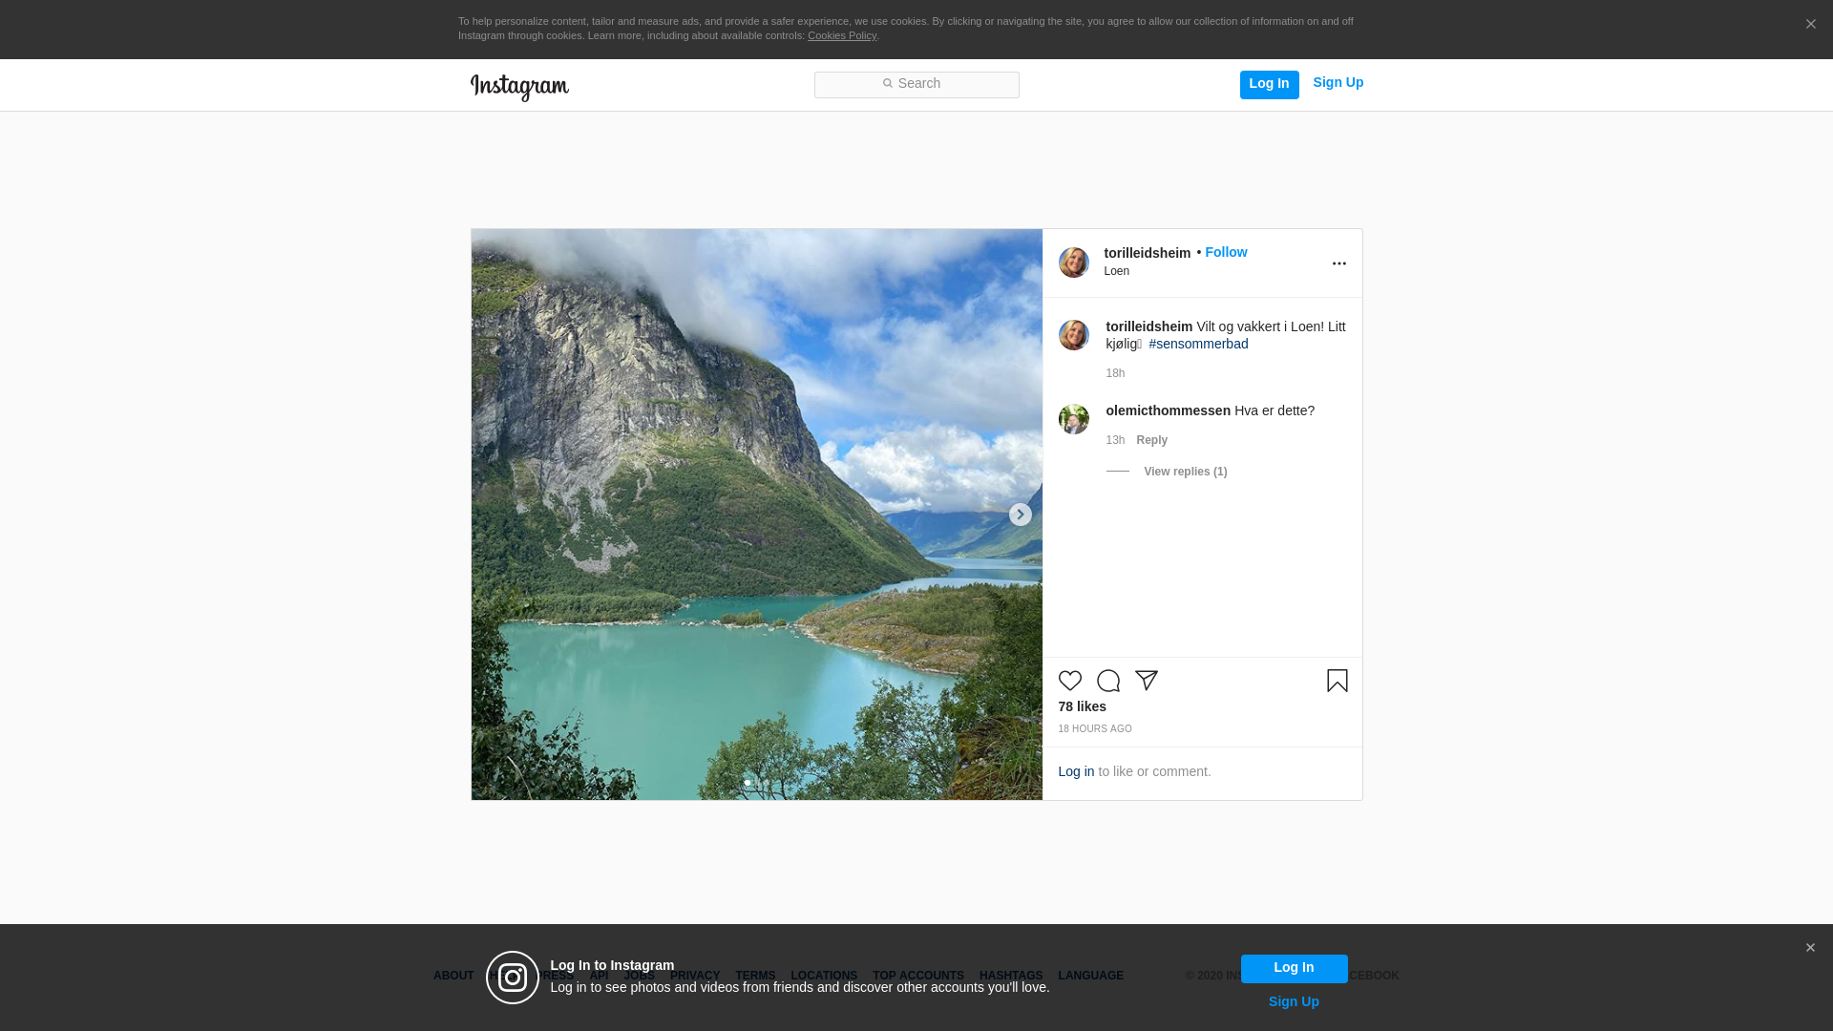Click Sign Up link in header

[1338, 82]
